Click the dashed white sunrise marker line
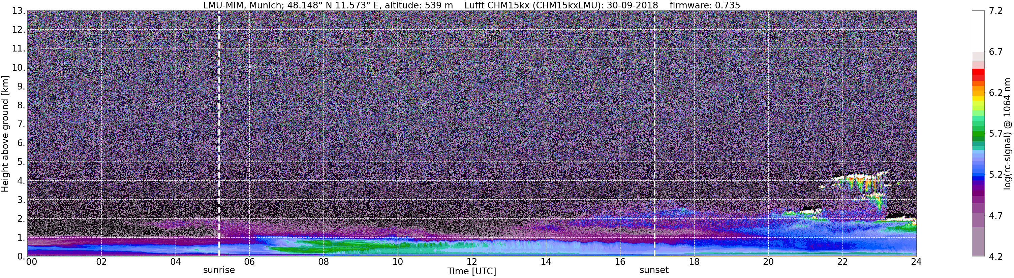This screenshot has width=1014, height=278. (219, 133)
